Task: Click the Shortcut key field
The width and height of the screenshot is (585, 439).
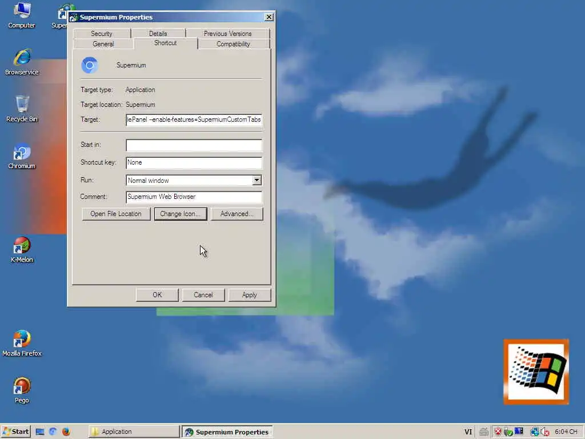Action: click(x=194, y=163)
